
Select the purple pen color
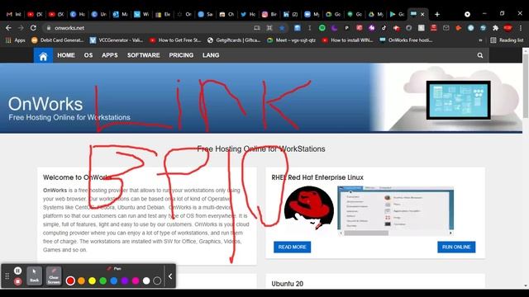tap(125, 280)
